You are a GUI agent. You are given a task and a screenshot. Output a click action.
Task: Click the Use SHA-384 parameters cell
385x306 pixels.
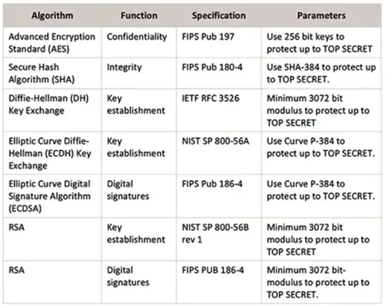point(321,73)
